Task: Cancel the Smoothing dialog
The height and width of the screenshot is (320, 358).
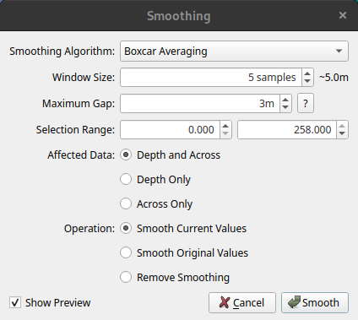Action: tap(242, 303)
